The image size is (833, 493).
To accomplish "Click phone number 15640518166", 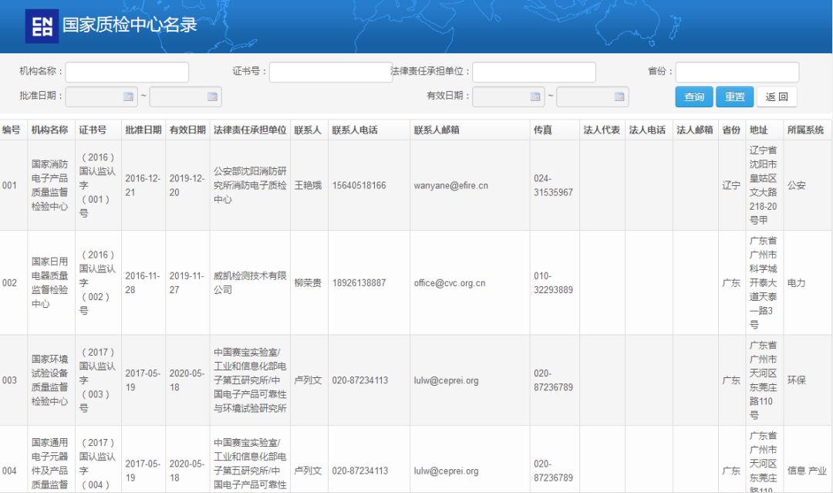I will coord(359,185).
